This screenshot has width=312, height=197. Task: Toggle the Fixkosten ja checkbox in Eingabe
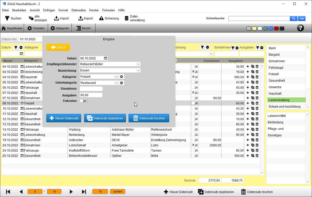pos(81,101)
